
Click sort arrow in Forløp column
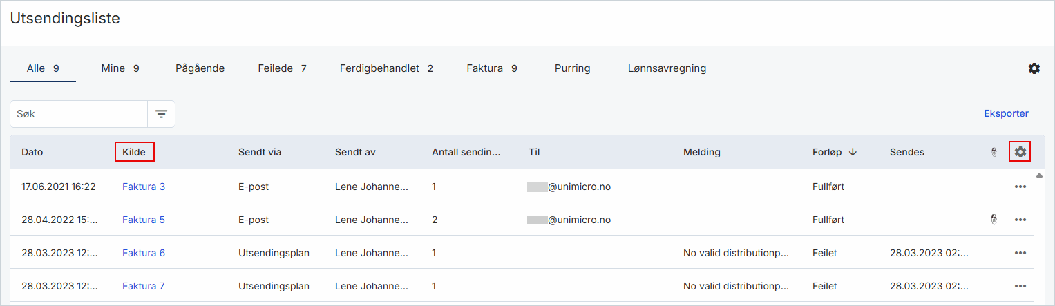[853, 152]
